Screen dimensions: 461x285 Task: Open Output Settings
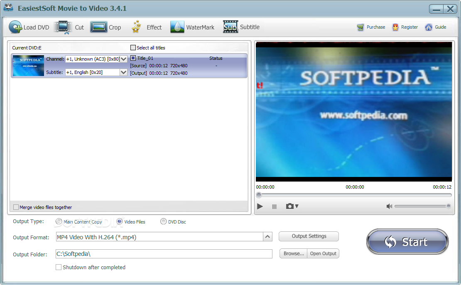tap(309, 236)
